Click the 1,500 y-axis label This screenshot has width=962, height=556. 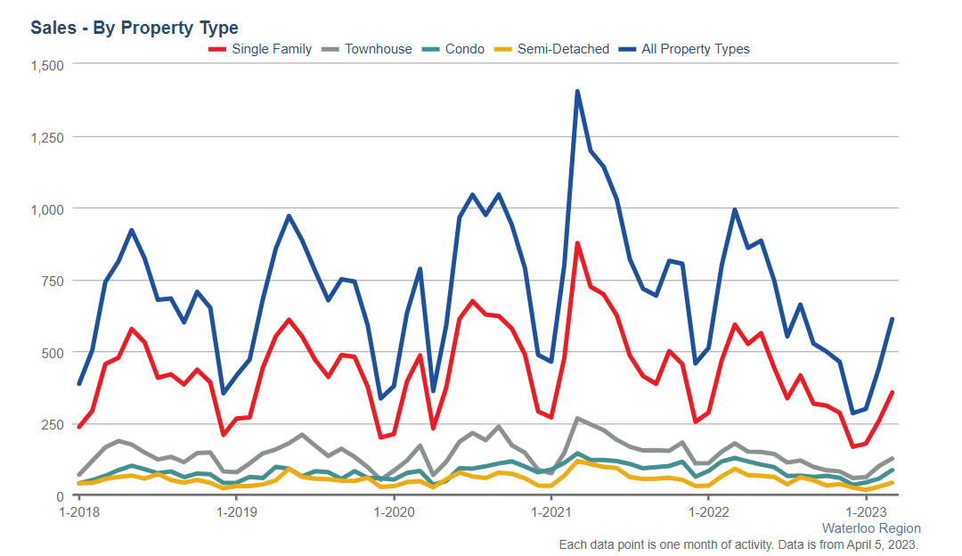47,66
